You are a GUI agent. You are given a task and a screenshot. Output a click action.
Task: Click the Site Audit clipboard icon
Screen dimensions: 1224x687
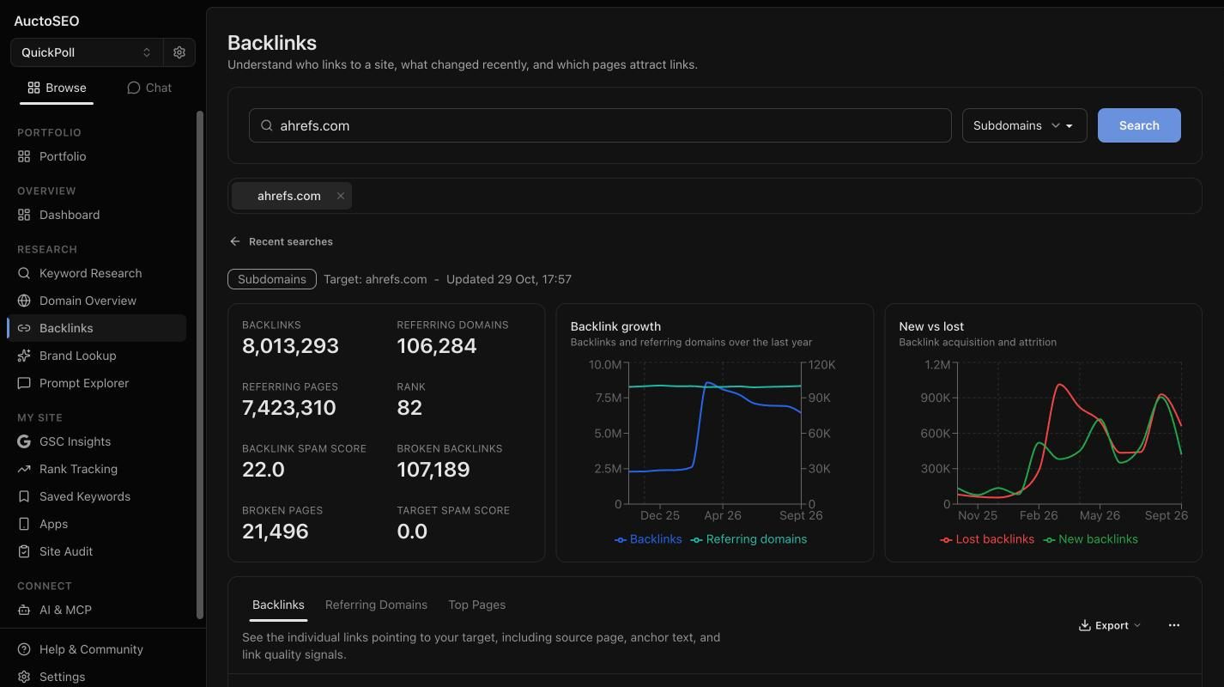[24, 551]
